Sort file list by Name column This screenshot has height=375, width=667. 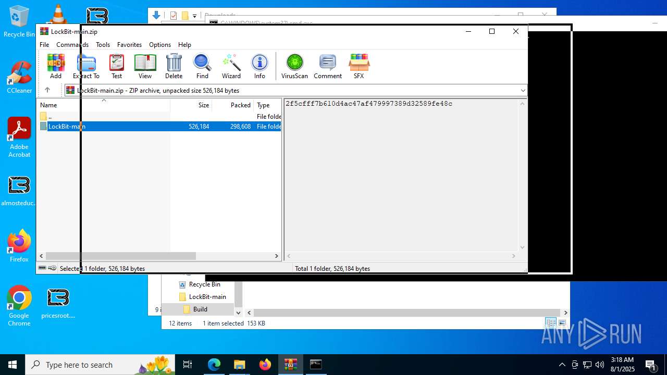(104, 105)
